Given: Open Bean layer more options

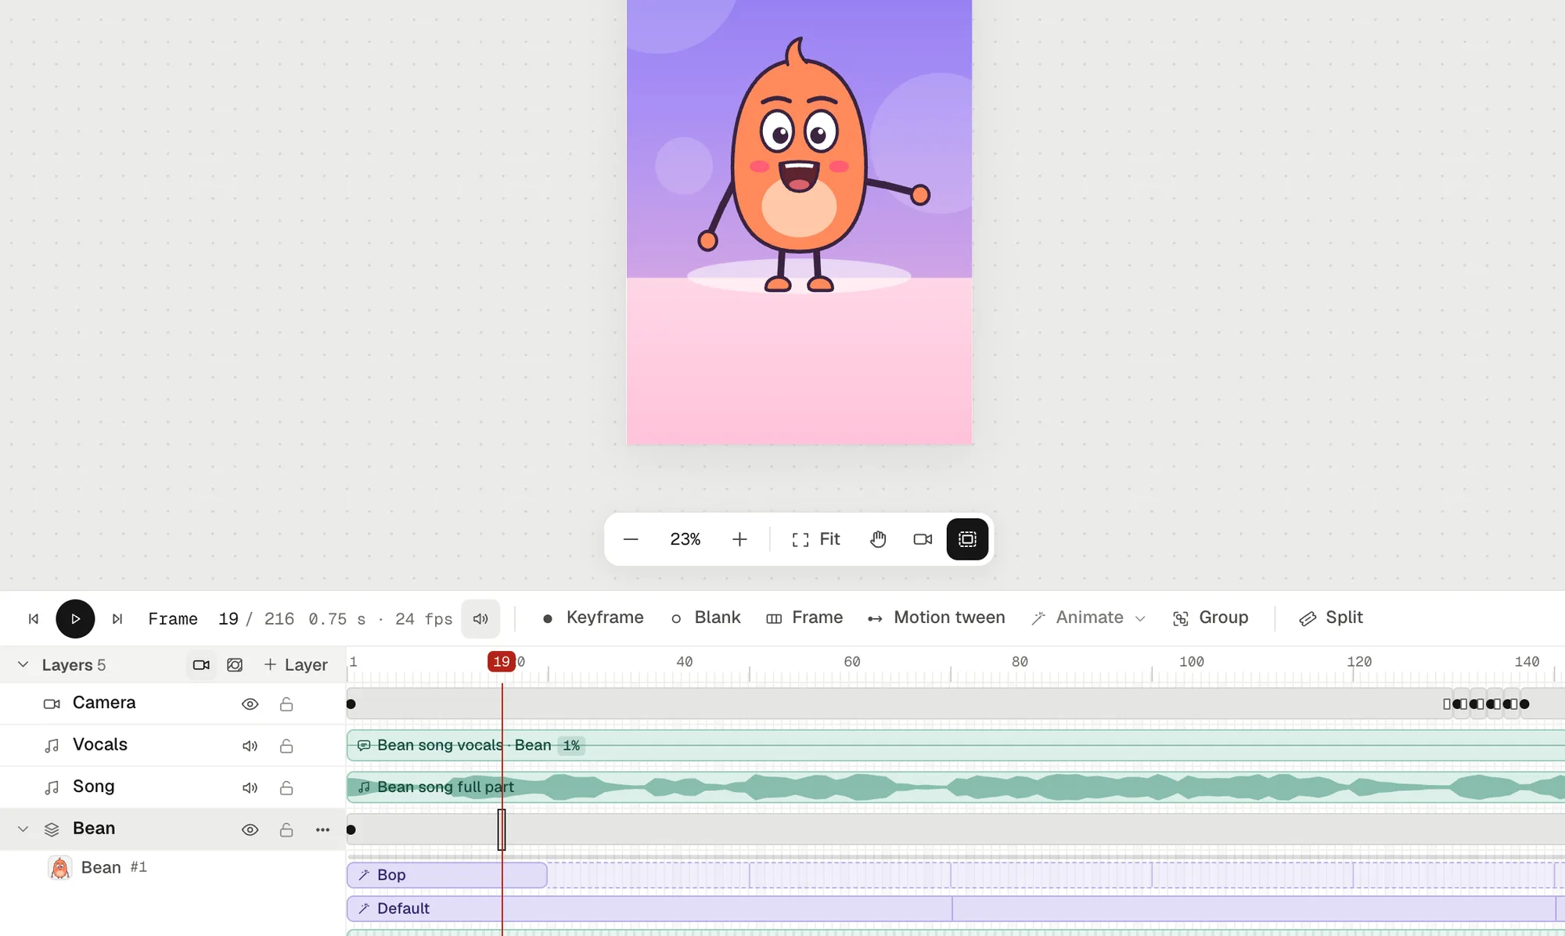Looking at the screenshot, I should pos(322,830).
